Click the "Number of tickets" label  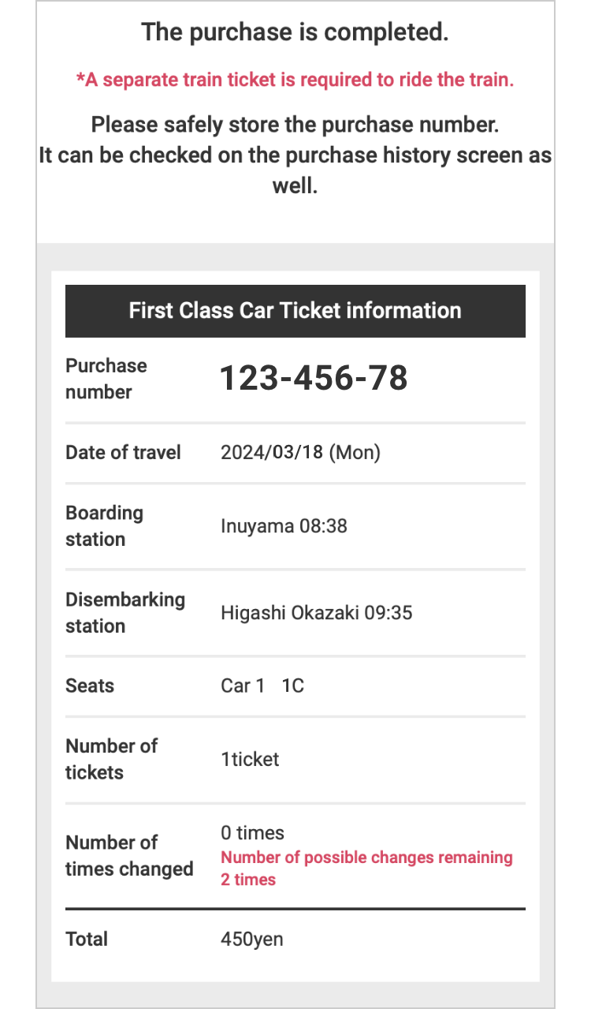coord(111,759)
